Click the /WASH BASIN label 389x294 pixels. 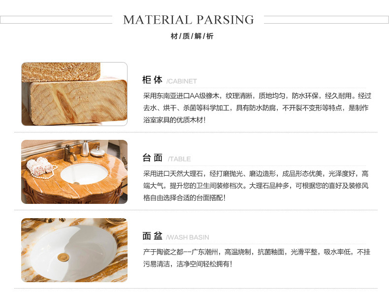(x=188, y=237)
